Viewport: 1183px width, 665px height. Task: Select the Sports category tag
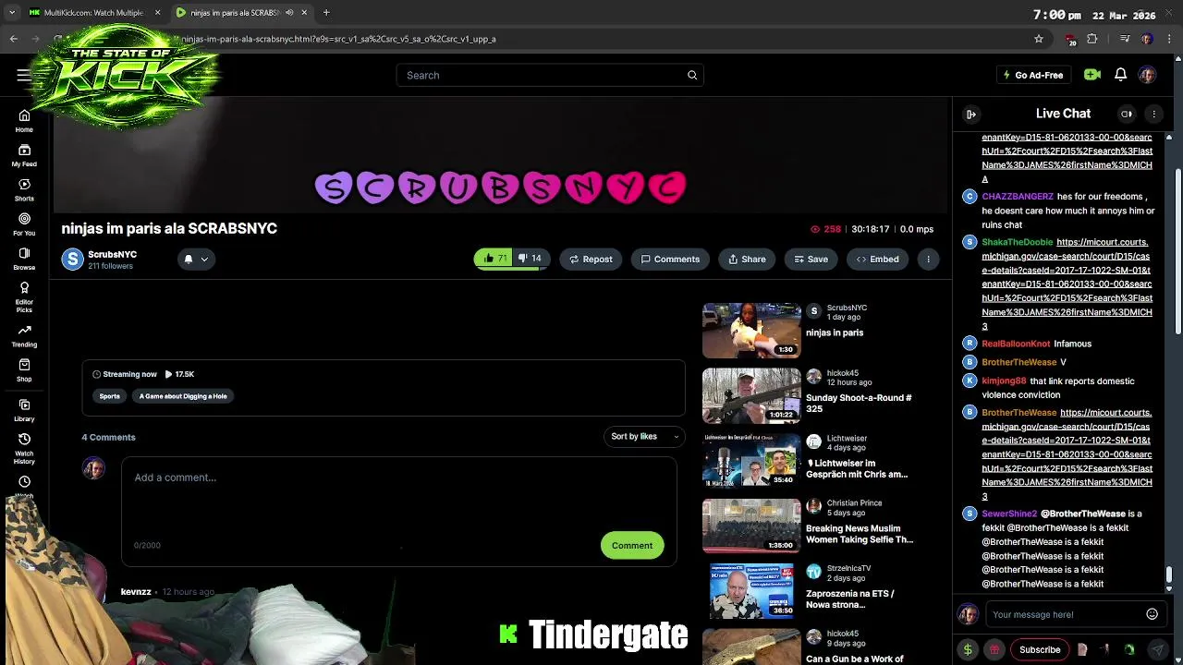(x=110, y=396)
